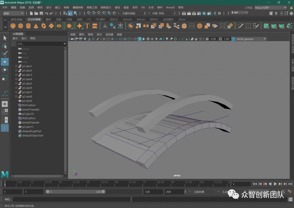Click the polygon cone shelf icon

(36, 26)
